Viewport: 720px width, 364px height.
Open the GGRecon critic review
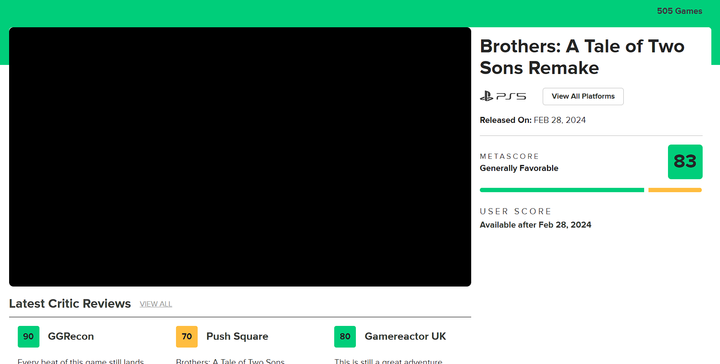[71, 336]
